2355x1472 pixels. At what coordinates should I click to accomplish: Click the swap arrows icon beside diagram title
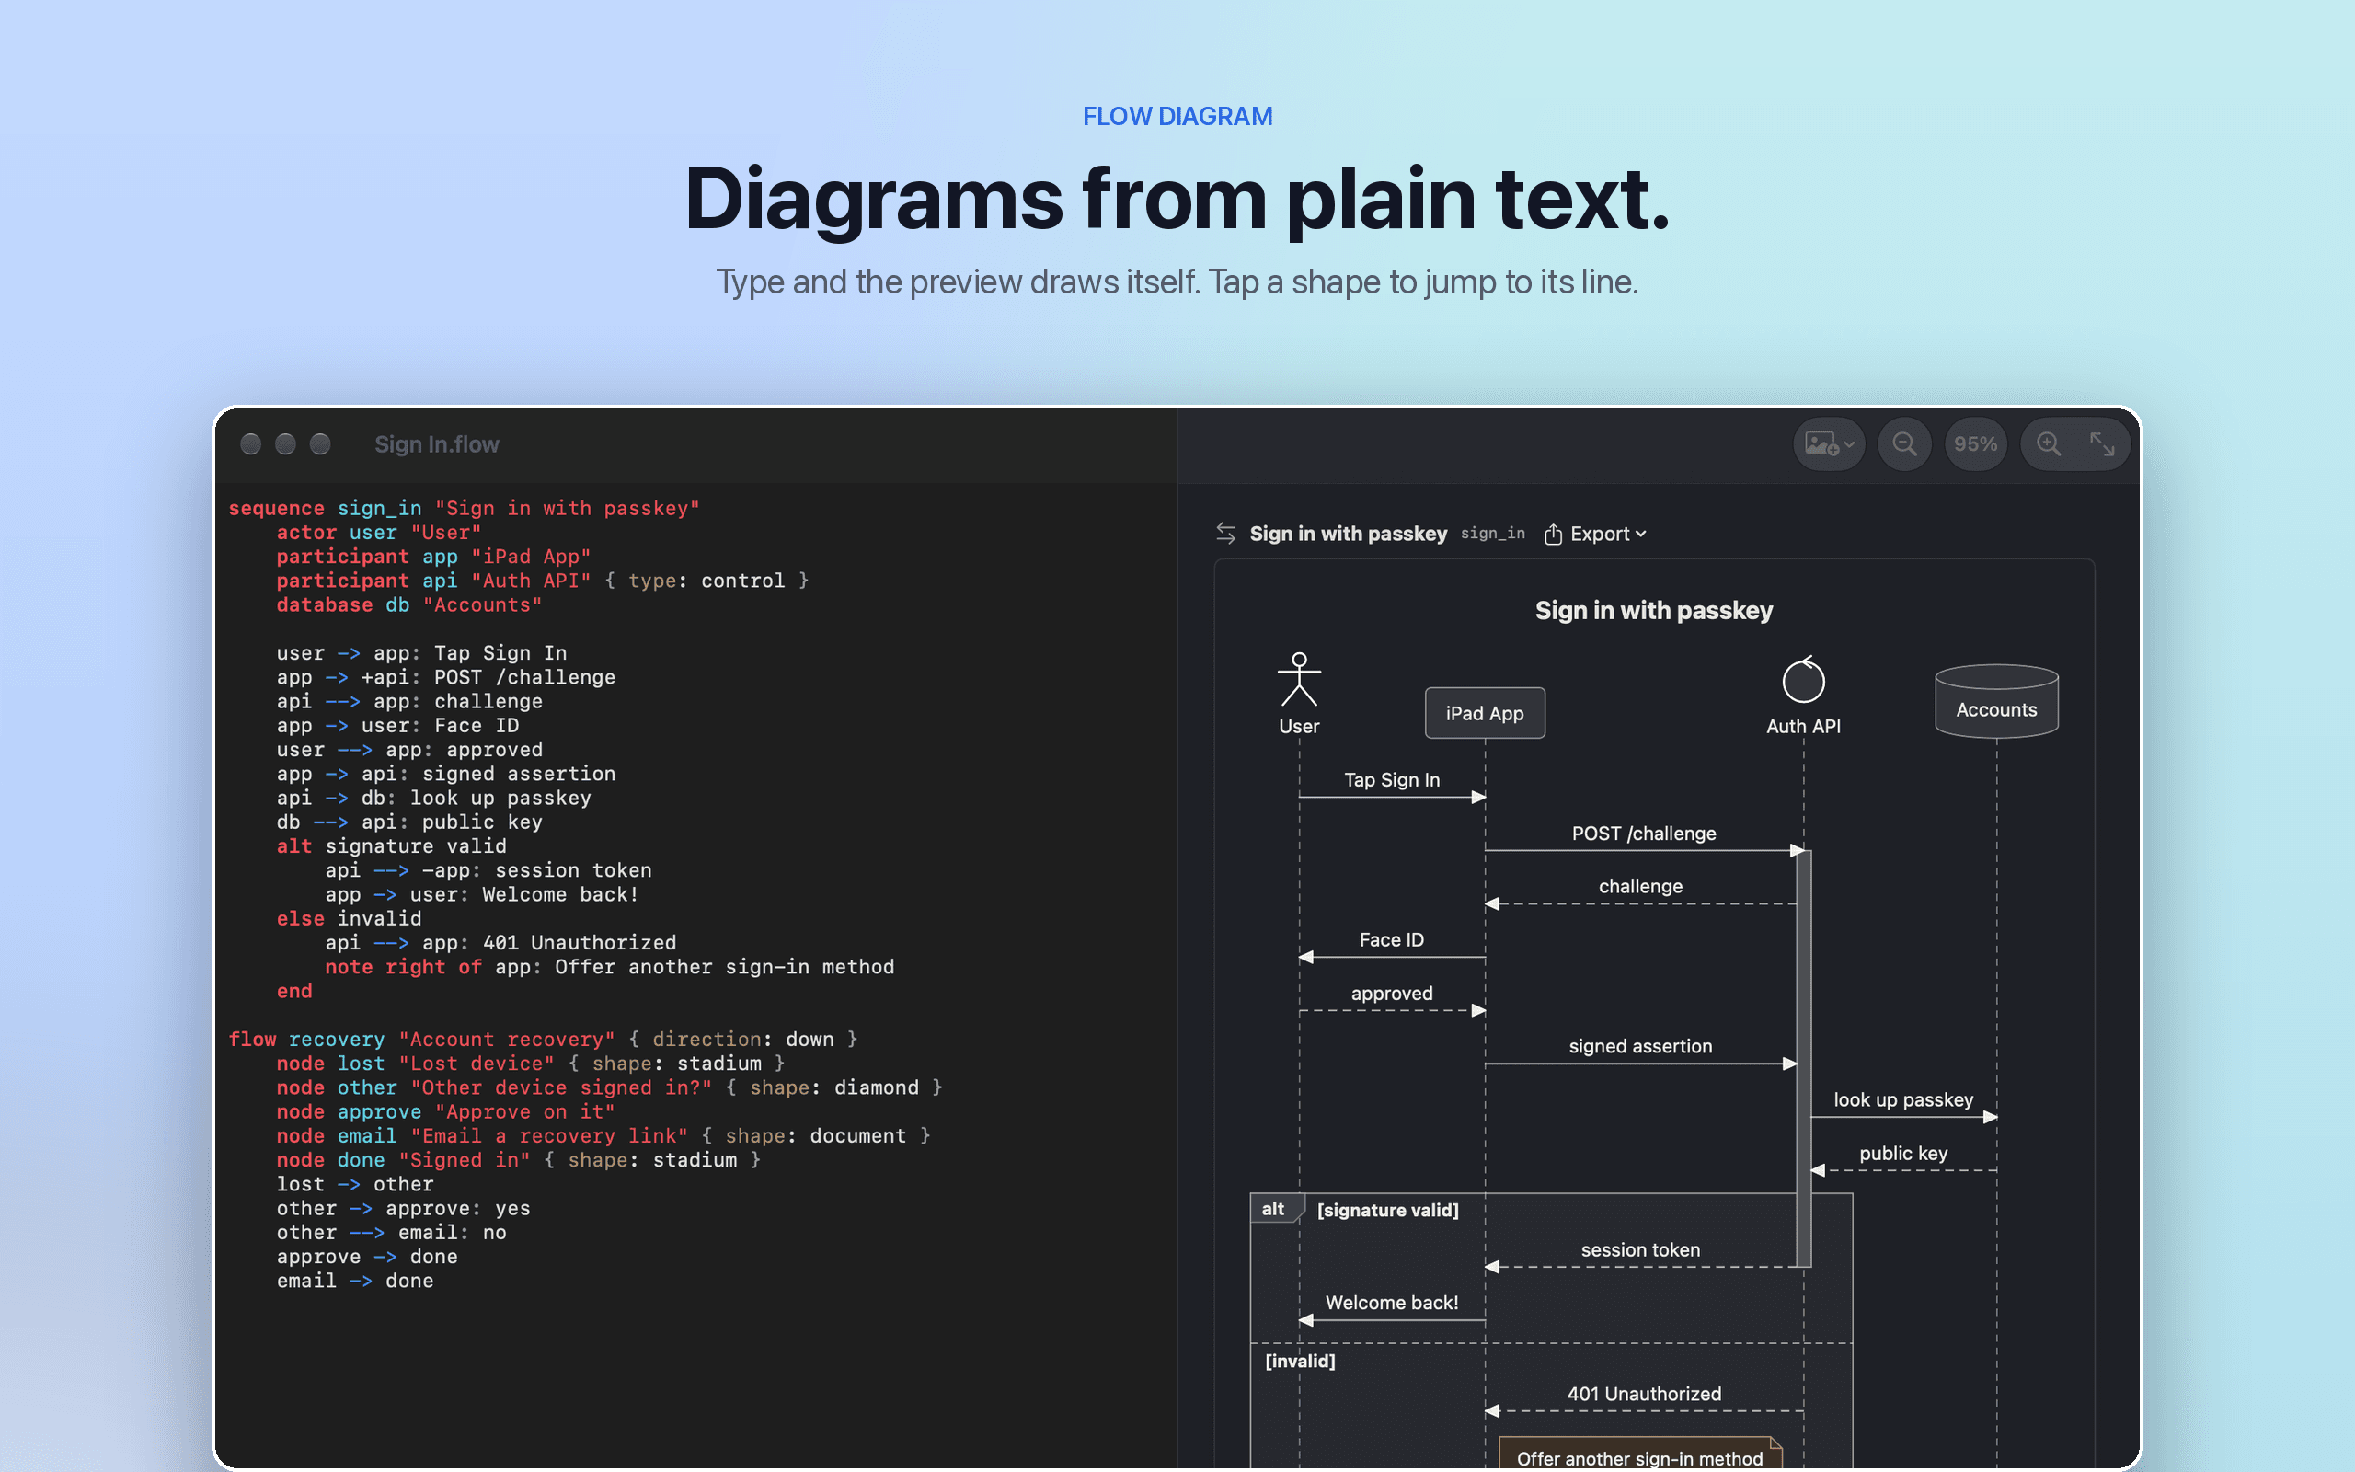[x=1225, y=534]
